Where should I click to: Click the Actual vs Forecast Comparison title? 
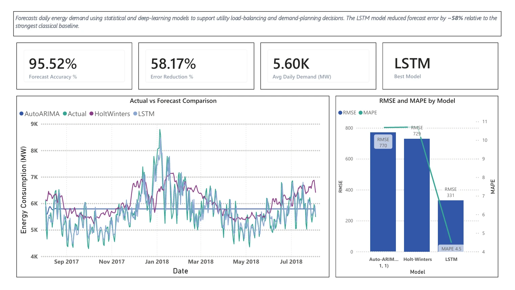tap(173, 101)
